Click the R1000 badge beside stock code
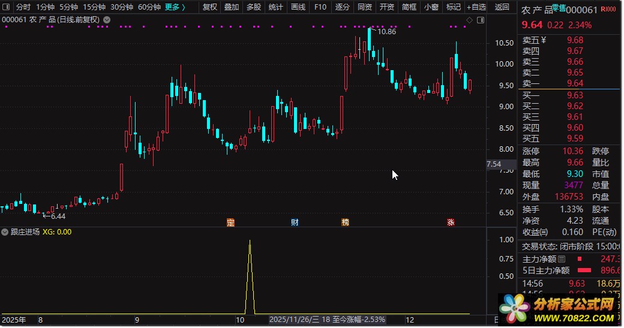 pyautogui.click(x=608, y=10)
